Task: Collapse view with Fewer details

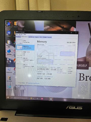Action: point(21,83)
